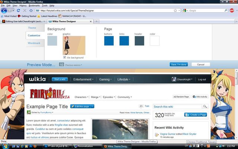Open the white Page color swatch

click(155, 41)
